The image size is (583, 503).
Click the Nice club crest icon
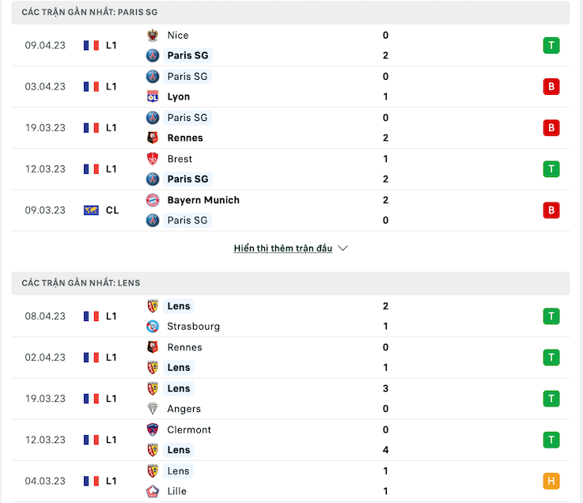click(x=153, y=36)
